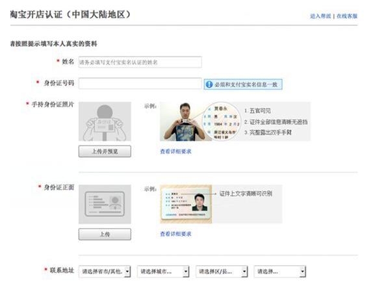Open 查看详细要求 link under ID front example
373x282 pixels.
coord(175,234)
